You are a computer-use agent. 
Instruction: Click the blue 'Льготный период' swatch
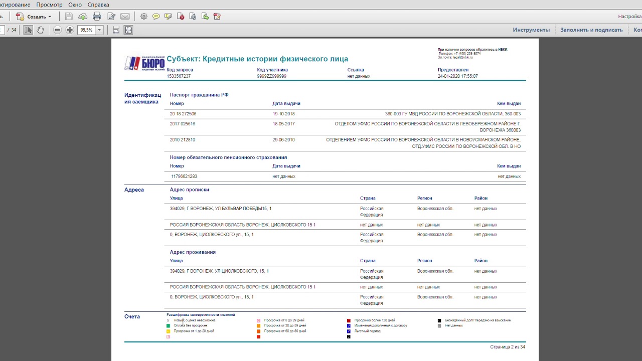point(349,331)
